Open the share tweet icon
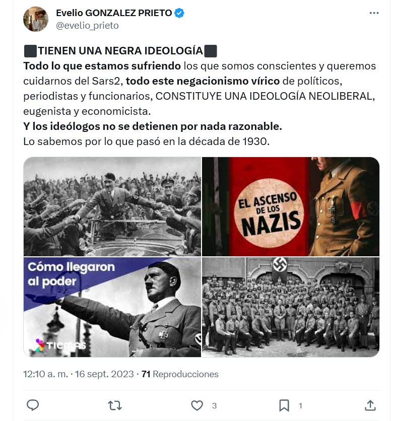This screenshot has width=394, height=421. (x=370, y=405)
